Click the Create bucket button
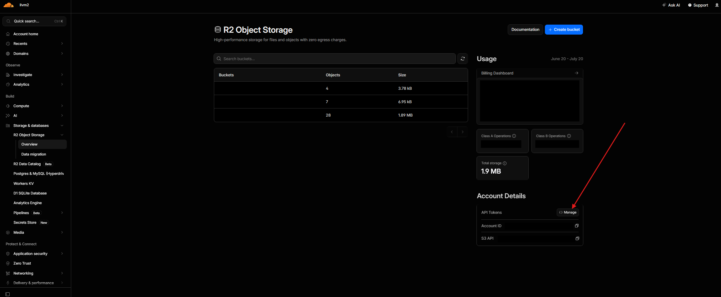This screenshot has width=721, height=297. coord(564,30)
